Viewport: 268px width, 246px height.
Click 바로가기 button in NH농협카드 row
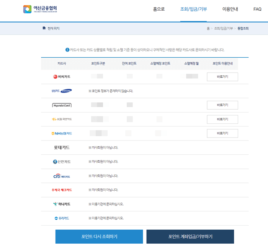click(x=222, y=133)
